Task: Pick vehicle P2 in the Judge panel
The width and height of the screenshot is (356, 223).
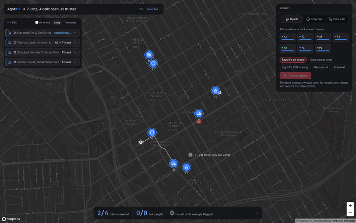Action: 323,49
